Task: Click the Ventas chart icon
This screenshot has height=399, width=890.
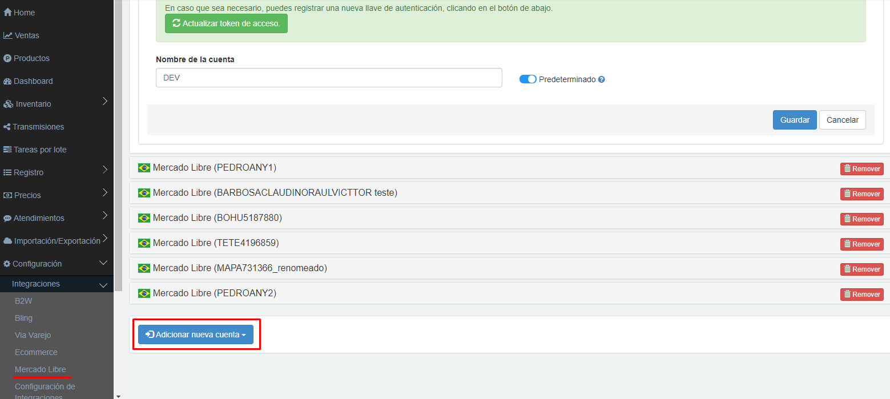Action: (x=8, y=35)
